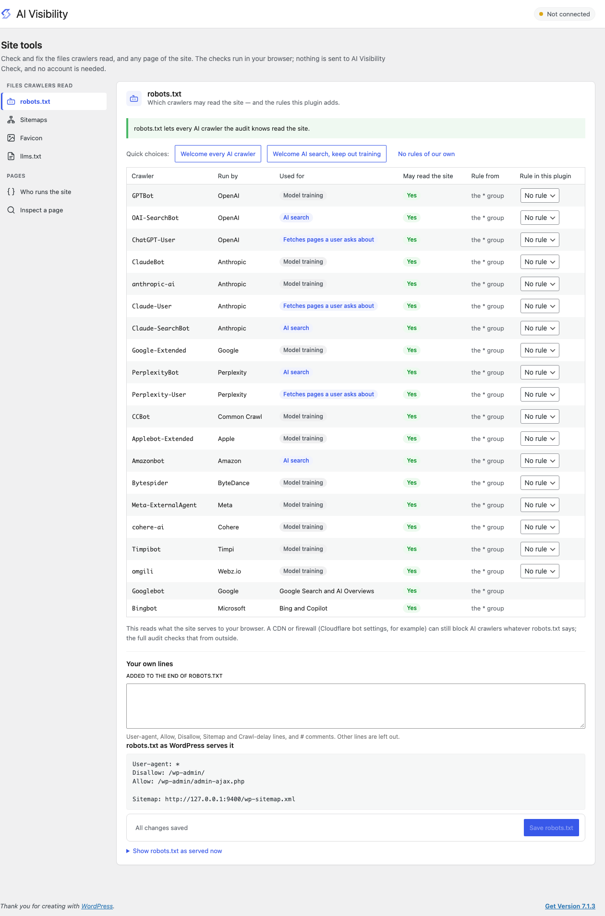Click the ByteDance cell
605x916 pixels.
(x=234, y=483)
